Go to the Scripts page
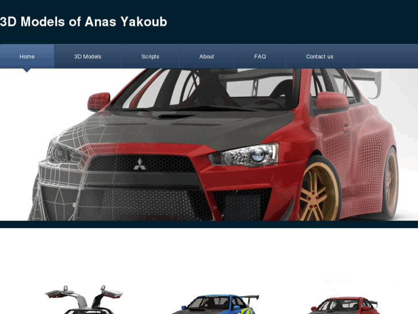The height and width of the screenshot is (314, 418). [150, 56]
